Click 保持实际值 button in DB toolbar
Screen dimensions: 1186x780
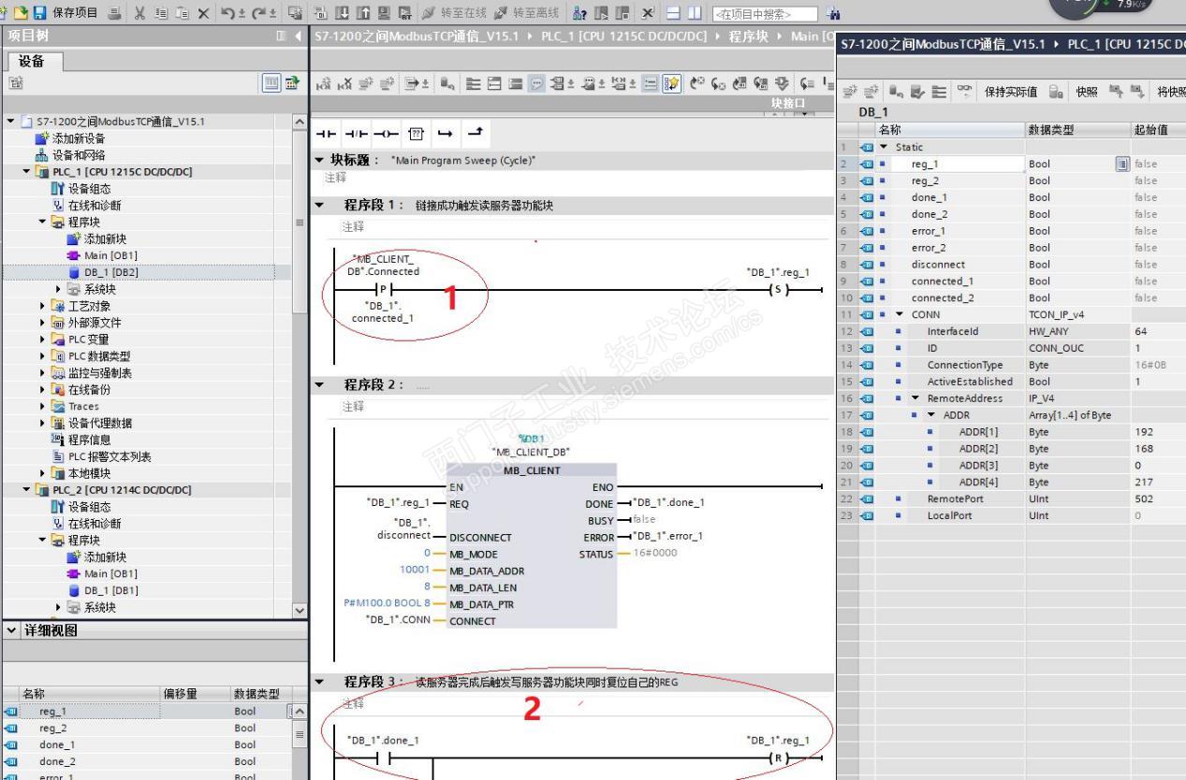coord(1010,91)
